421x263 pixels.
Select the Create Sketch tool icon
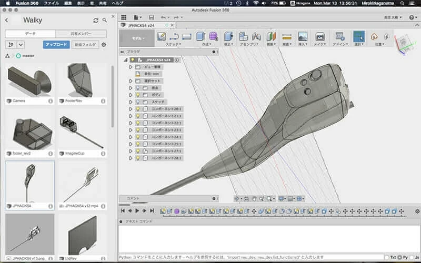click(162, 36)
